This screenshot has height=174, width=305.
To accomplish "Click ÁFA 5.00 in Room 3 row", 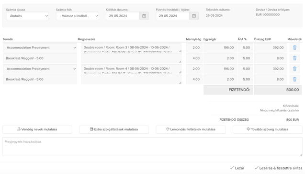I will pos(245,47).
